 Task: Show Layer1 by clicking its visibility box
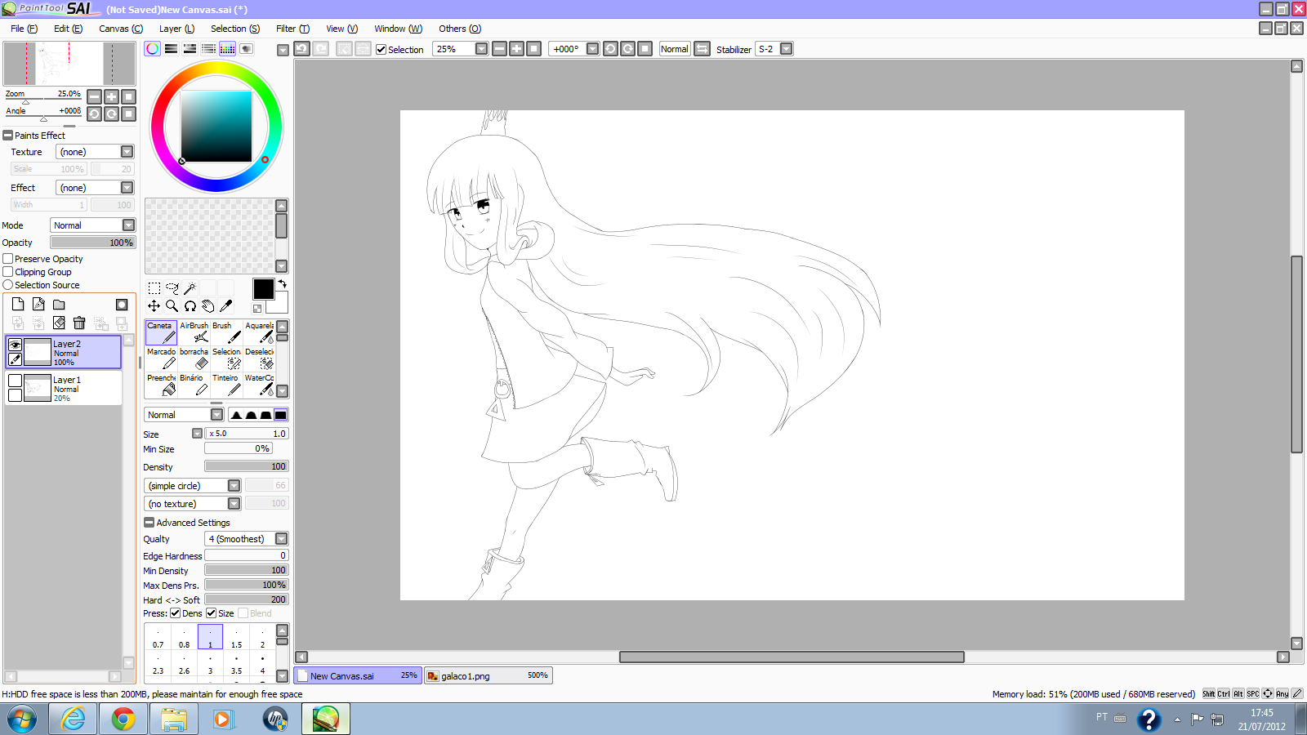pos(15,381)
